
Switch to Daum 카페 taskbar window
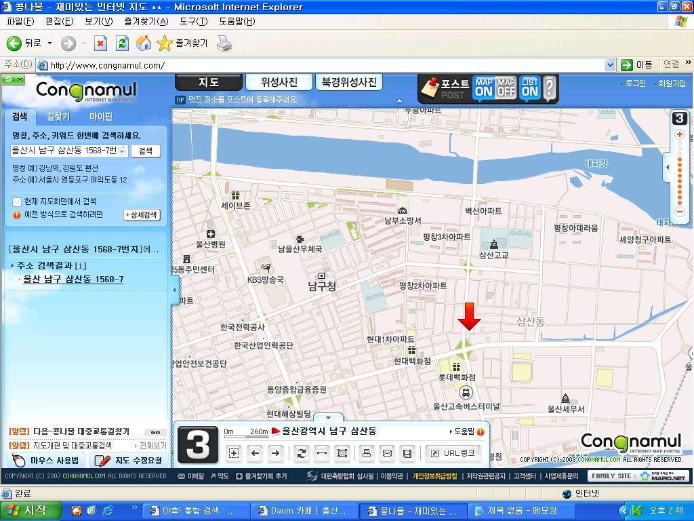(x=304, y=510)
